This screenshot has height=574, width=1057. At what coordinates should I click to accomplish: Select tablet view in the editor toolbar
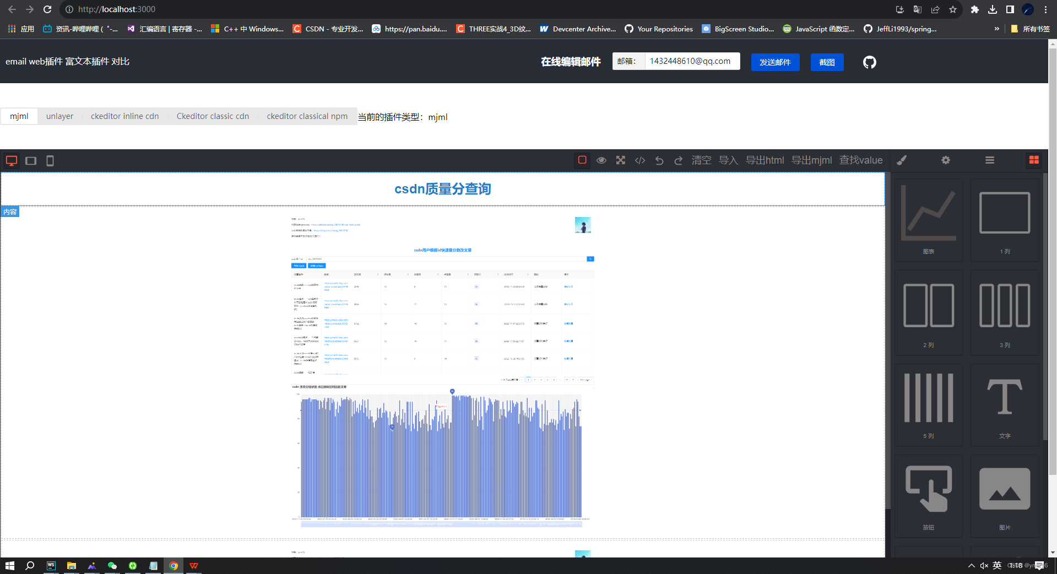click(30, 161)
